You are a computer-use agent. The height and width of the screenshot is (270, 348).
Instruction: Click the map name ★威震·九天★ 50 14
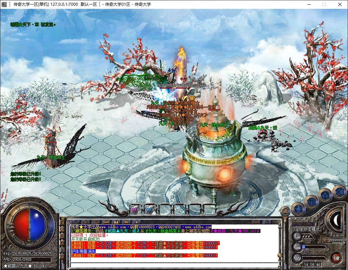click(24, 266)
